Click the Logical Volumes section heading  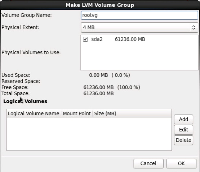[25, 101]
